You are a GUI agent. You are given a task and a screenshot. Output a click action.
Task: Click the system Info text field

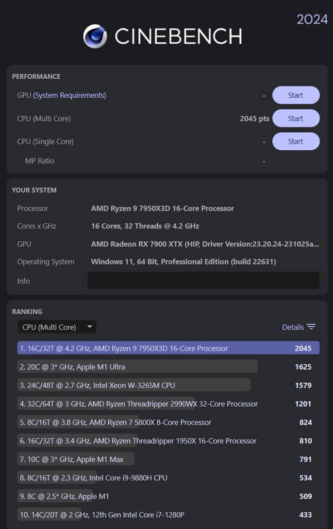[x=203, y=281]
